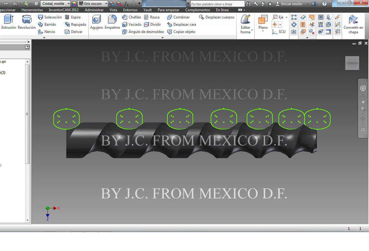This screenshot has height=251, width=369.
Task: Expand the surface panel arrow
Action: pos(307,37)
